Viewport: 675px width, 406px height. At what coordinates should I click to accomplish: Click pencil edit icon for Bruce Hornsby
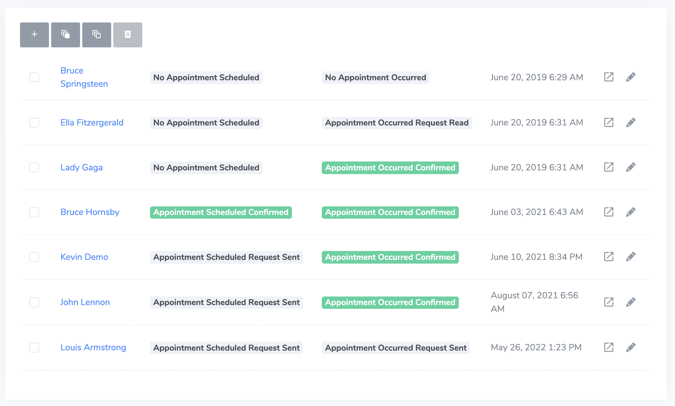(x=631, y=212)
